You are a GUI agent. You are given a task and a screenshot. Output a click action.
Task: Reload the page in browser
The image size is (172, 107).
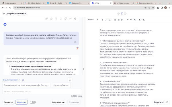pos(10,8)
